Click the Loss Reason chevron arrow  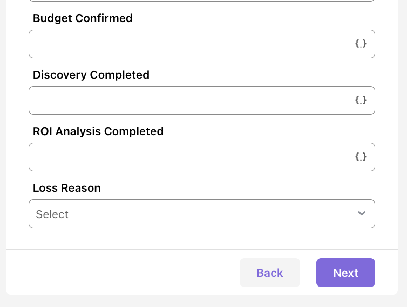[x=362, y=213]
